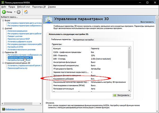Switch to Программные настройки tab
This screenshot has height=113, width=159.
point(83,40)
